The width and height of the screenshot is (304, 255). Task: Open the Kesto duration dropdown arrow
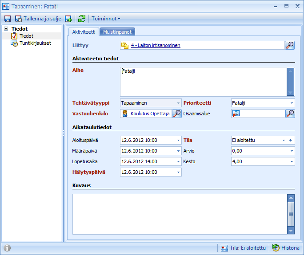(x=292, y=161)
